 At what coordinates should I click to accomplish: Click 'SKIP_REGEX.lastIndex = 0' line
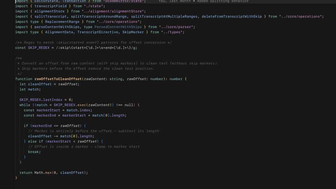click(x=46, y=100)
